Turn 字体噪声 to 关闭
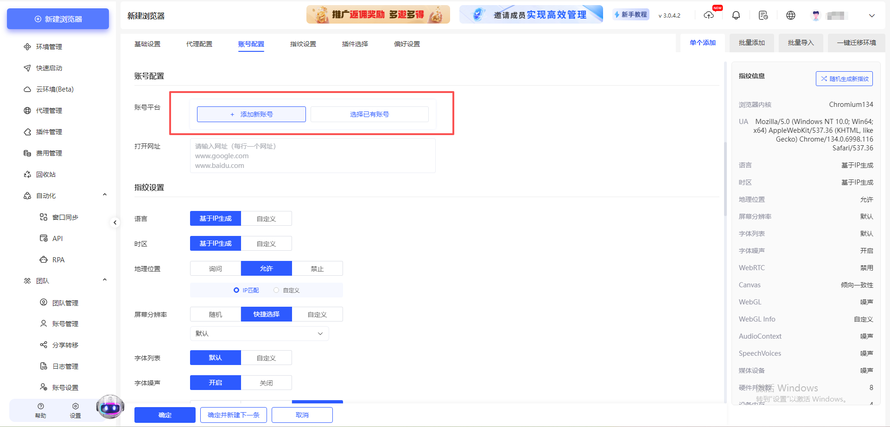 (266, 382)
